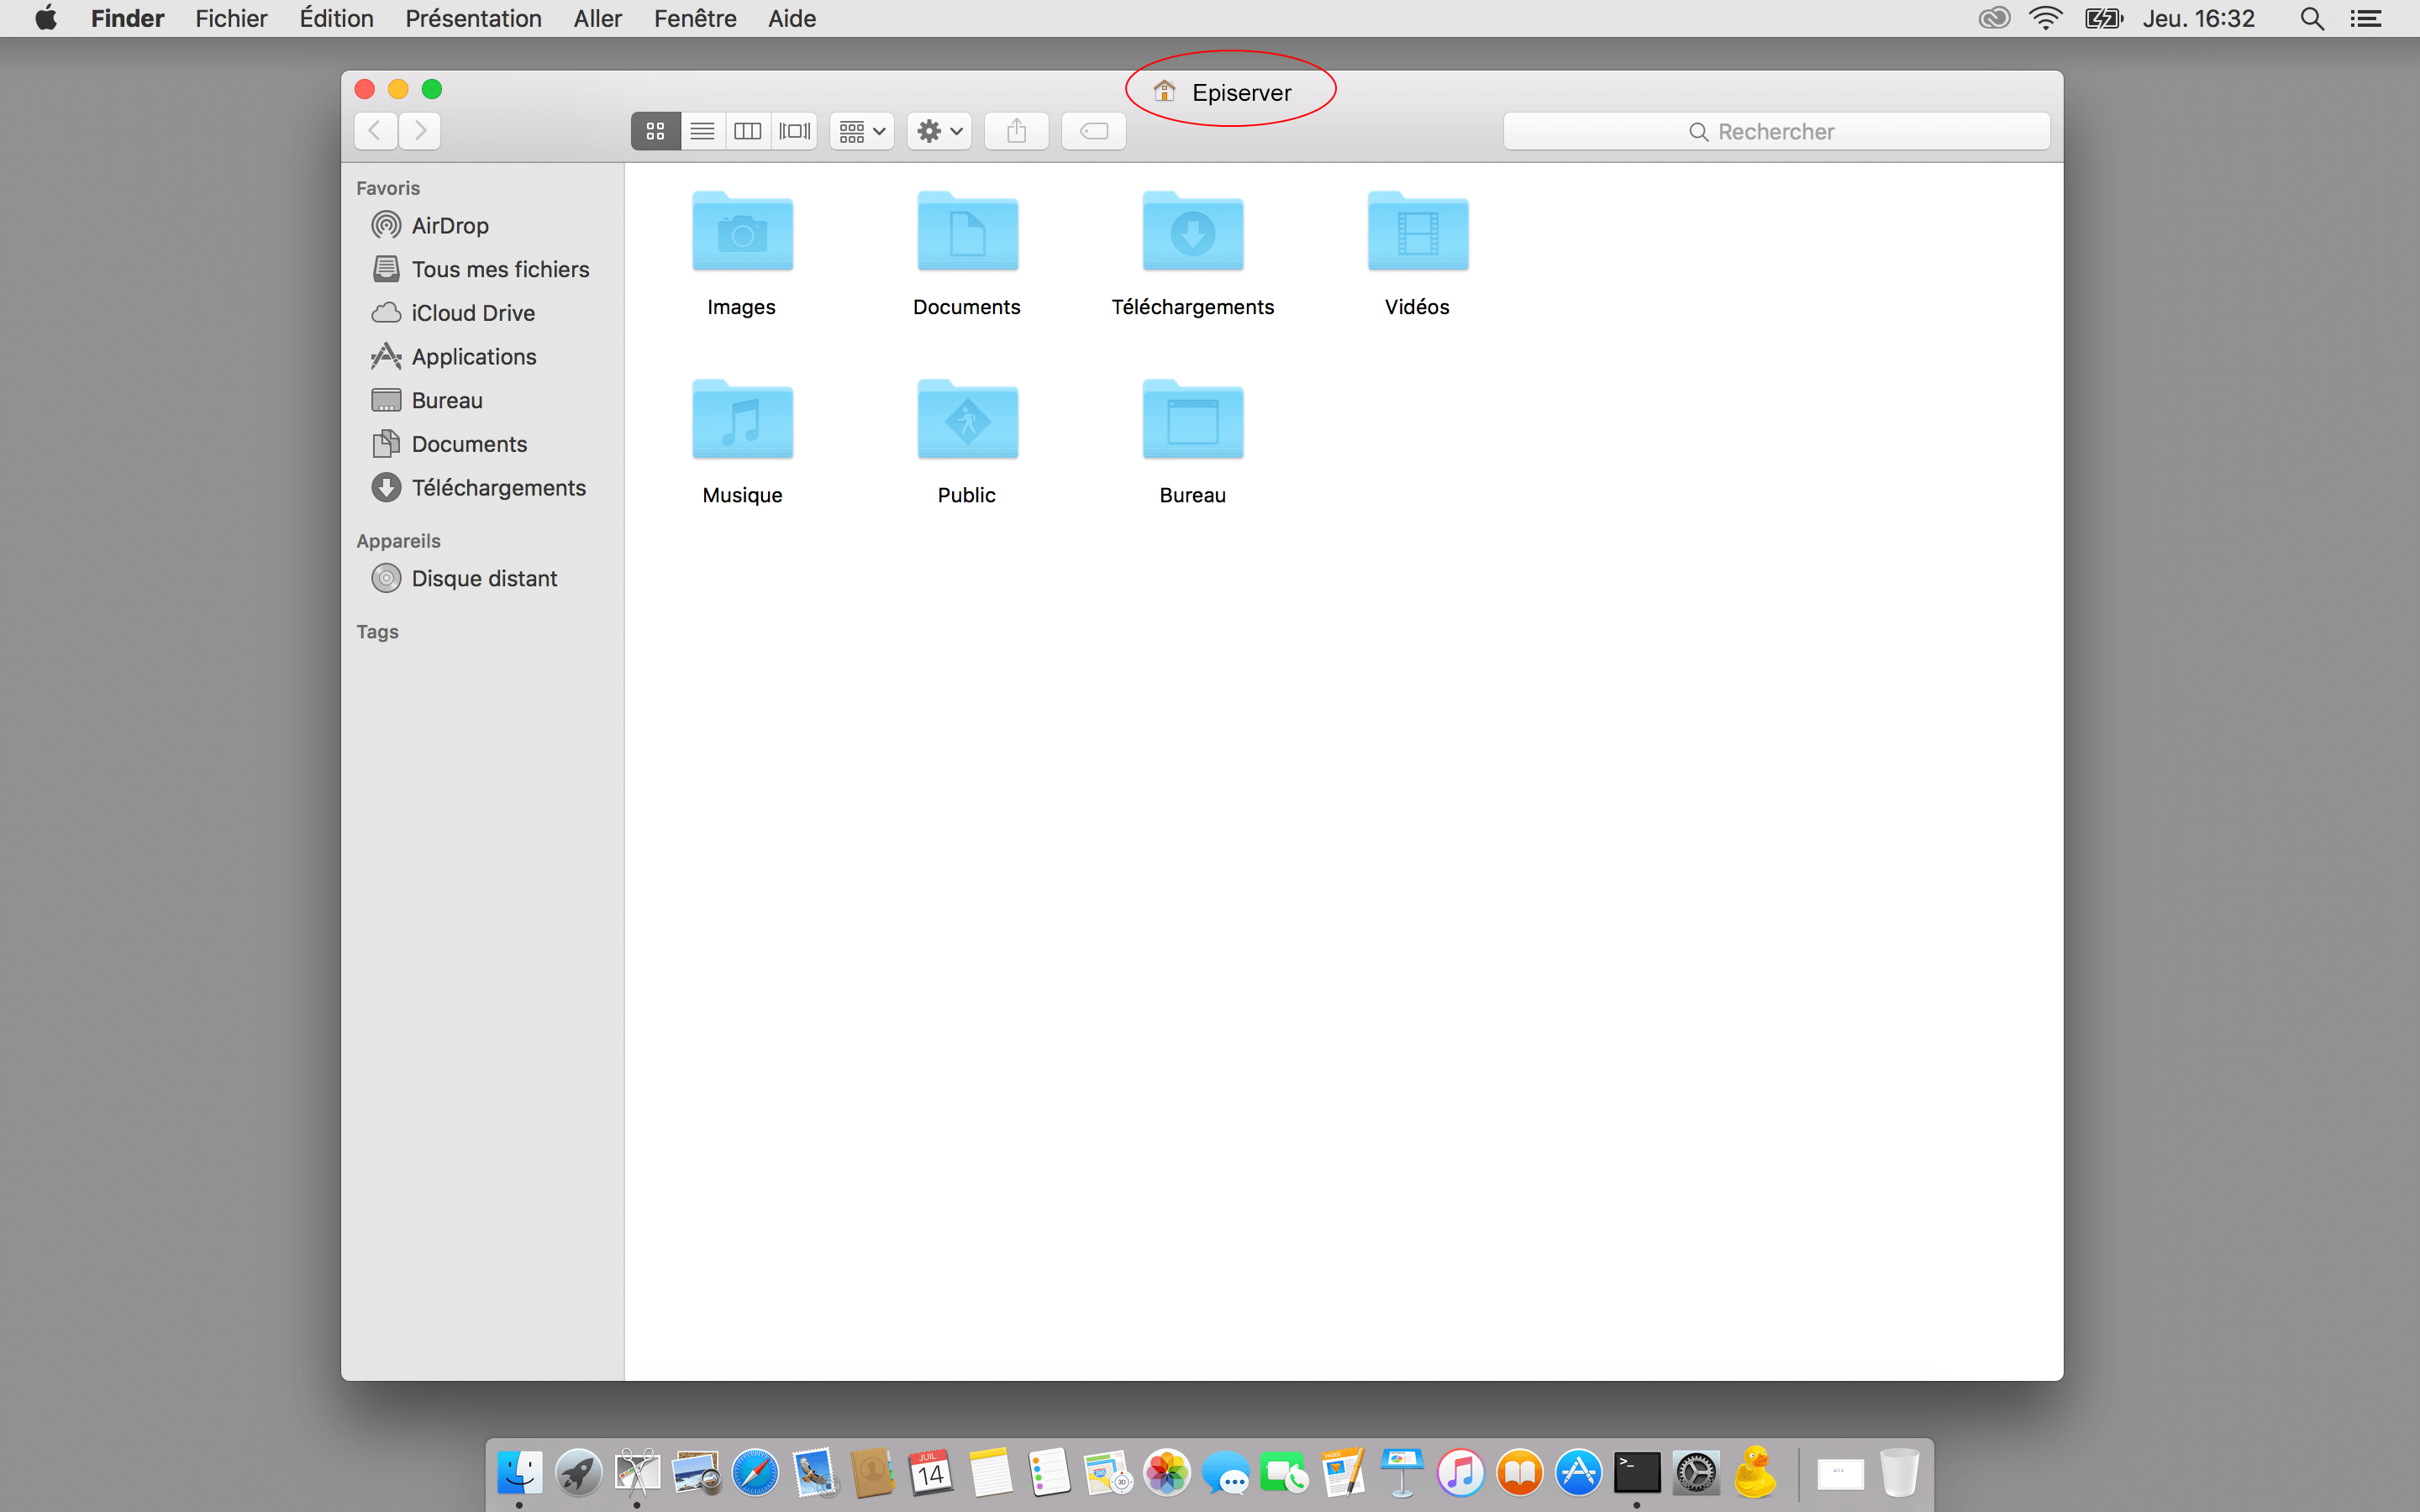Image resolution: width=2420 pixels, height=1512 pixels.
Task: Click the Appareils sidebar section header
Action: pyautogui.click(x=398, y=541)
